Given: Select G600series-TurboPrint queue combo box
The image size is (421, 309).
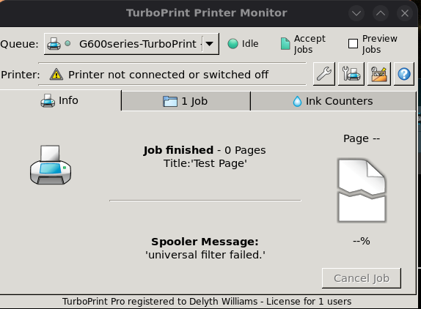Looking at the screenshot, I should (131, 44).
